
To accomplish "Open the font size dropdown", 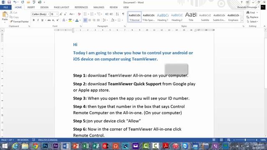I will 57,14.
